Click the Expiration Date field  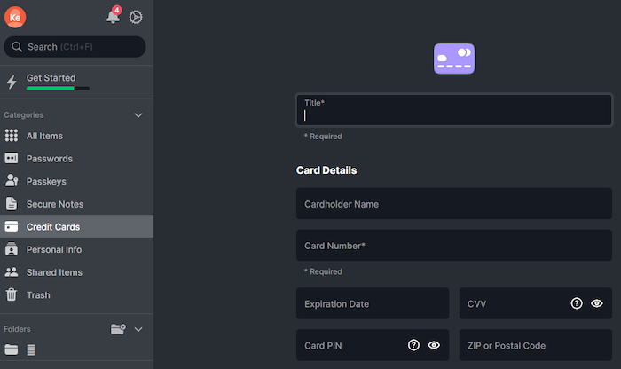click(x=373, y=303)
